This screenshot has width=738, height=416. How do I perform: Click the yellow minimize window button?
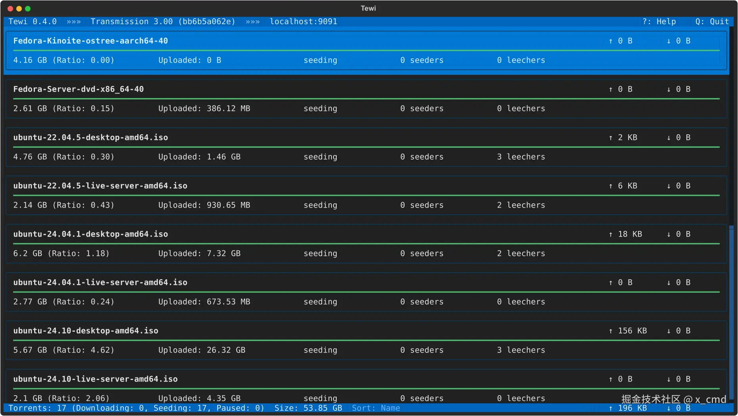(x=19, y=9)
